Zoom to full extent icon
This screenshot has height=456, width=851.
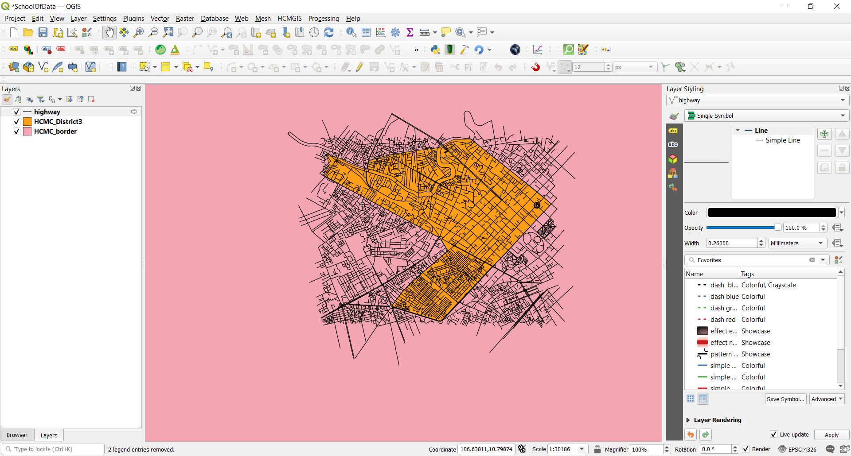(168, 32)
